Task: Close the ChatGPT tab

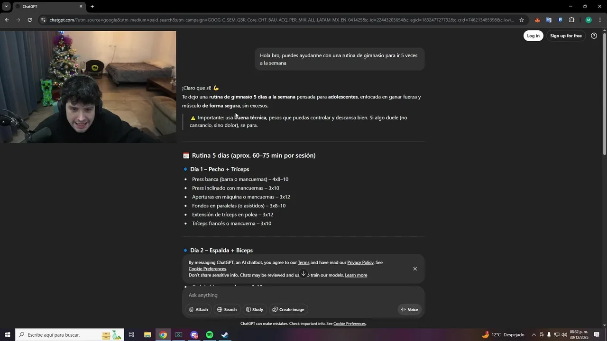Action: 81,7
